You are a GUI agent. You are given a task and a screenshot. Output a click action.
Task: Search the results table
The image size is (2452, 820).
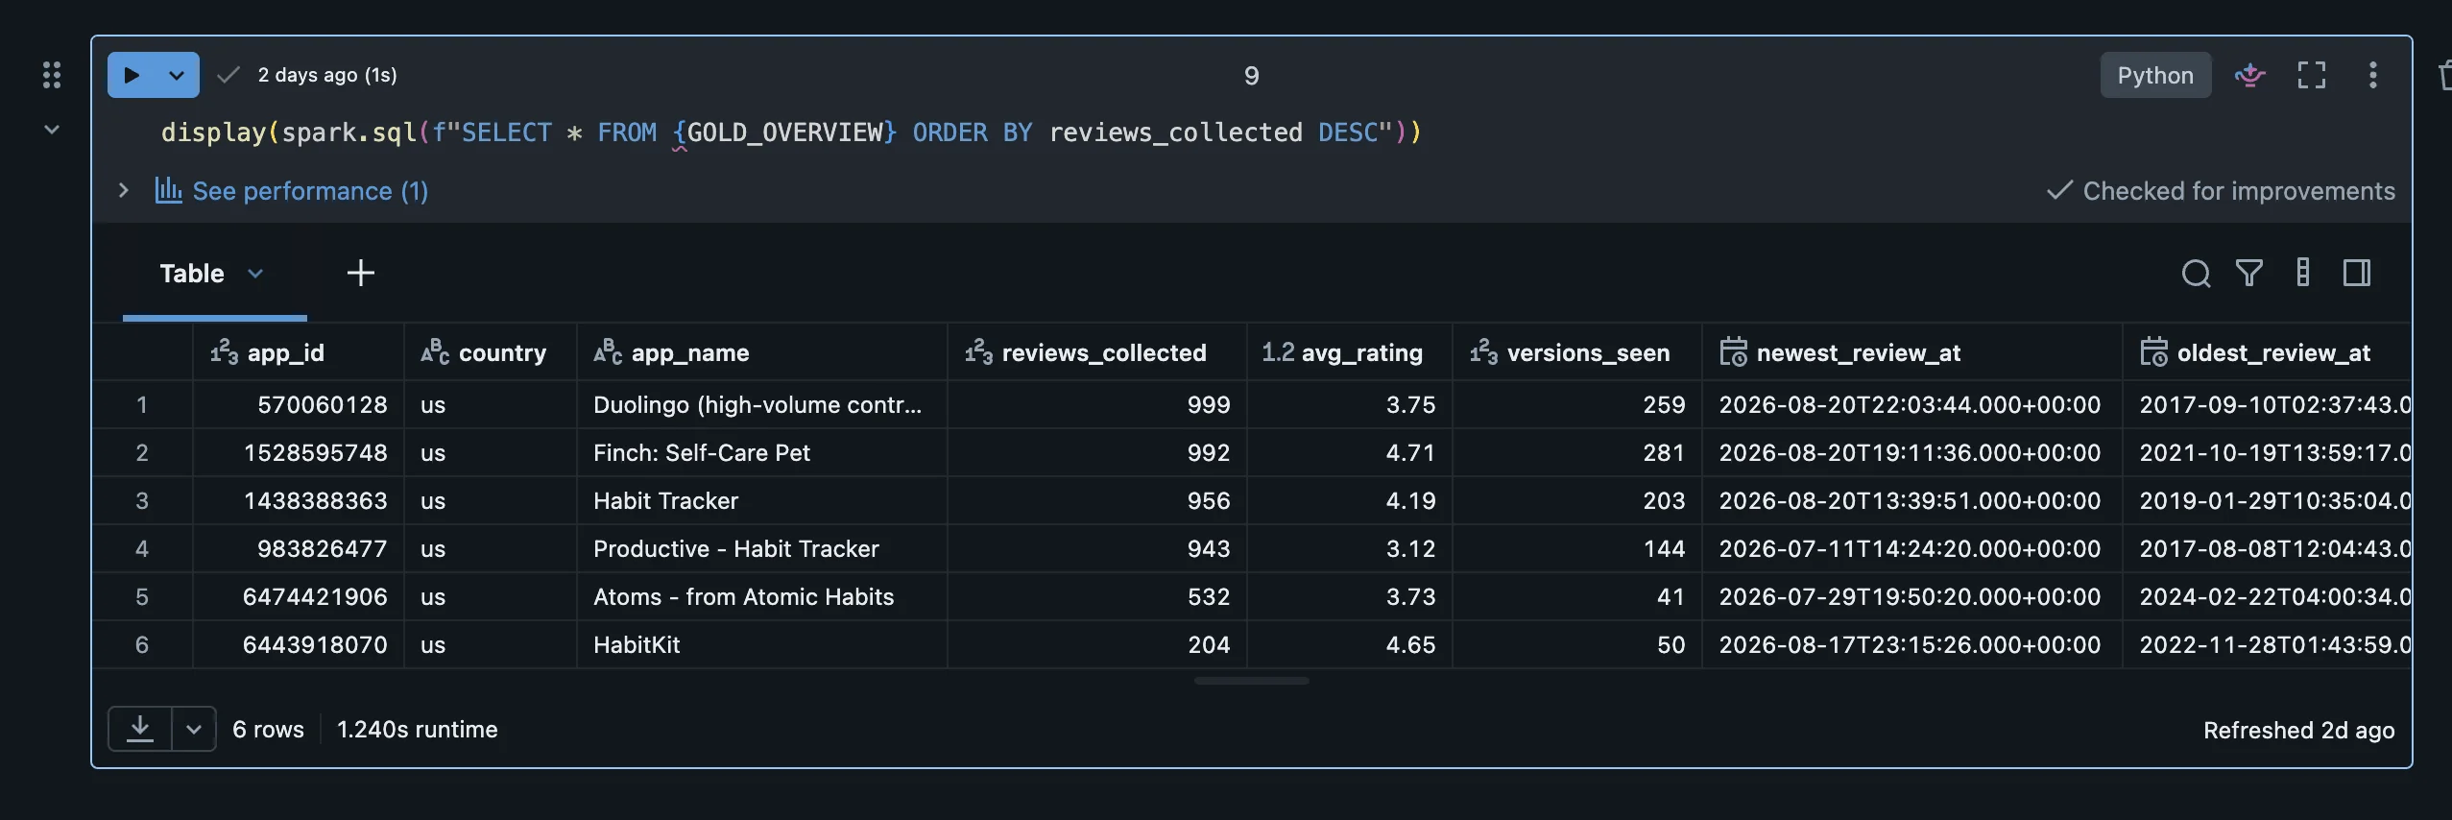click(2196, 274)
